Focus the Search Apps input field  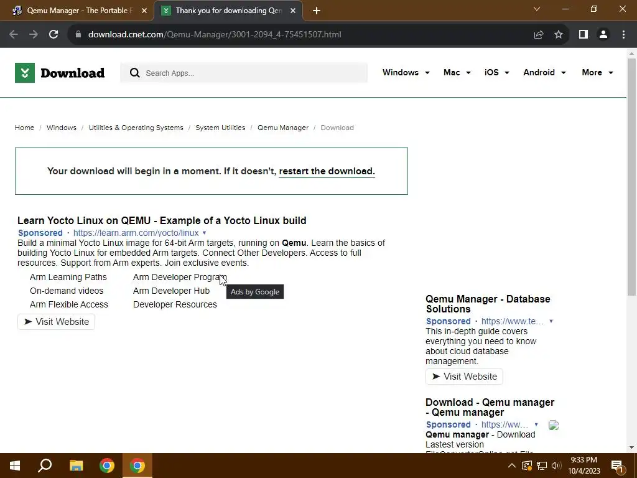tap(244, 73)
